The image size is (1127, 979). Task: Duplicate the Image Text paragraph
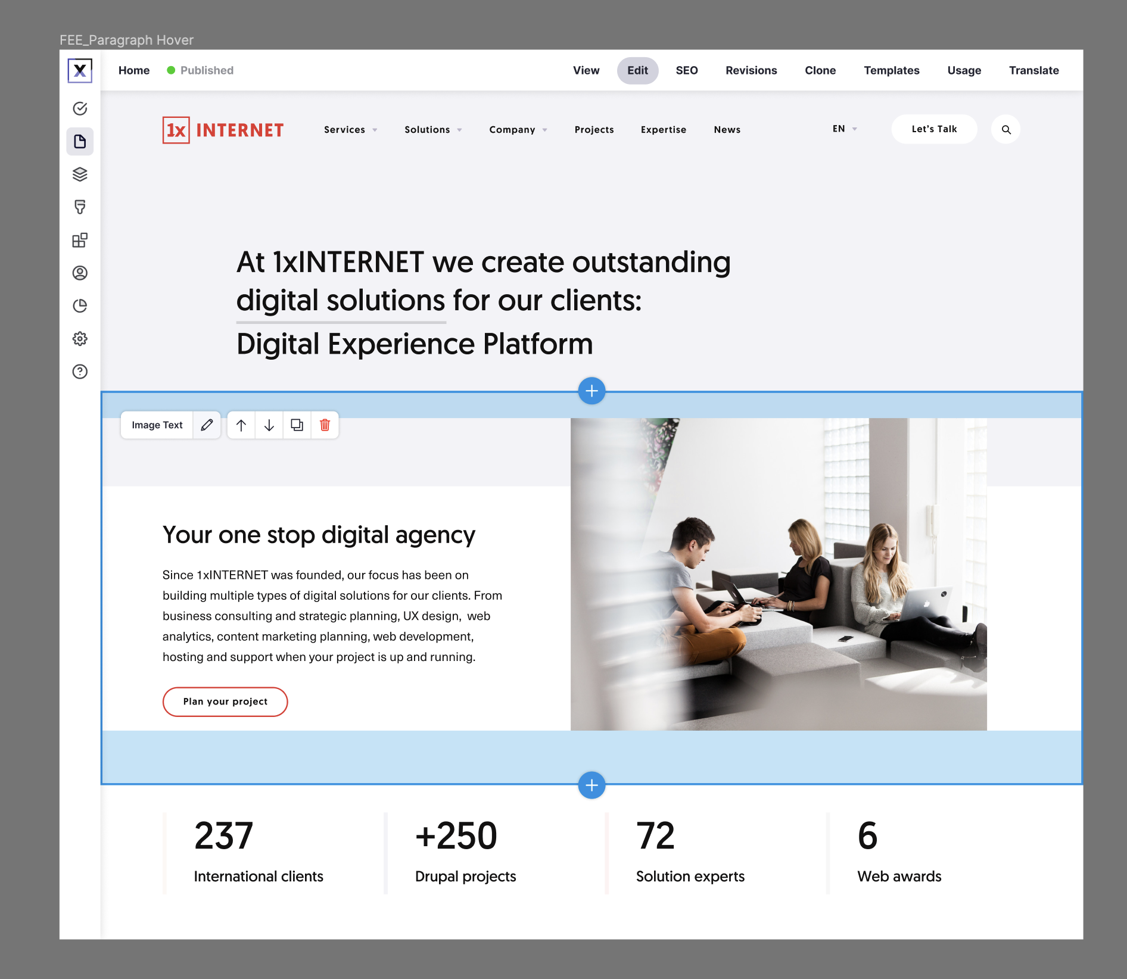pyautogui.click(x=297, y=425)
